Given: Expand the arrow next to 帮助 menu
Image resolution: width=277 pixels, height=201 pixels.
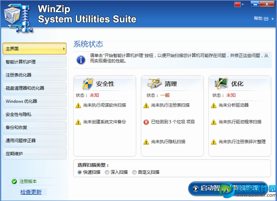Looking at the screenshot, I should click(273, 19).
